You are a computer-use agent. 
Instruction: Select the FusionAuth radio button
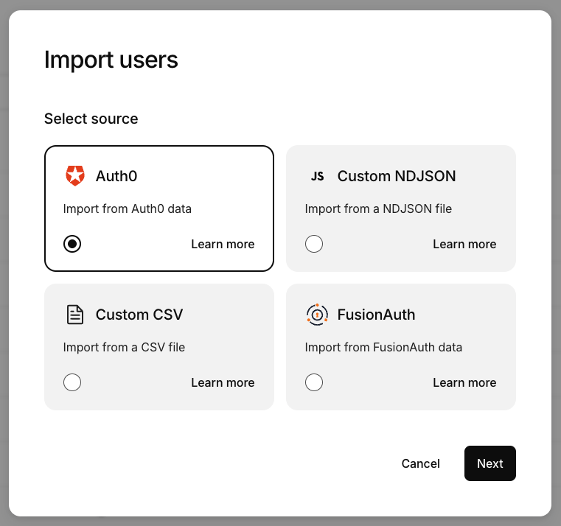coord(314,382)
